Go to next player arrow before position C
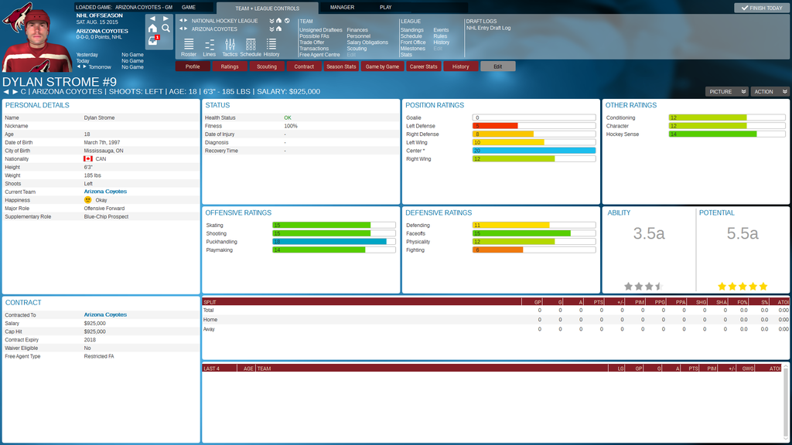Viewport: 792px width, 445px height. point(15,92)
